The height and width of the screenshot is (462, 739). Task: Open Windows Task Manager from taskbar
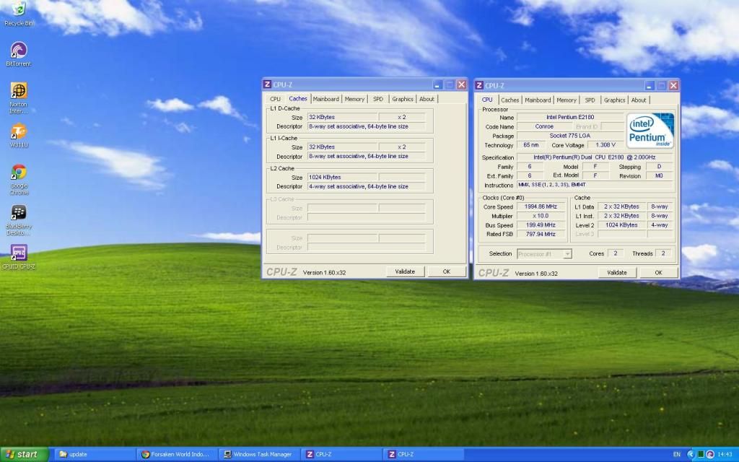(x=259, y=455)
